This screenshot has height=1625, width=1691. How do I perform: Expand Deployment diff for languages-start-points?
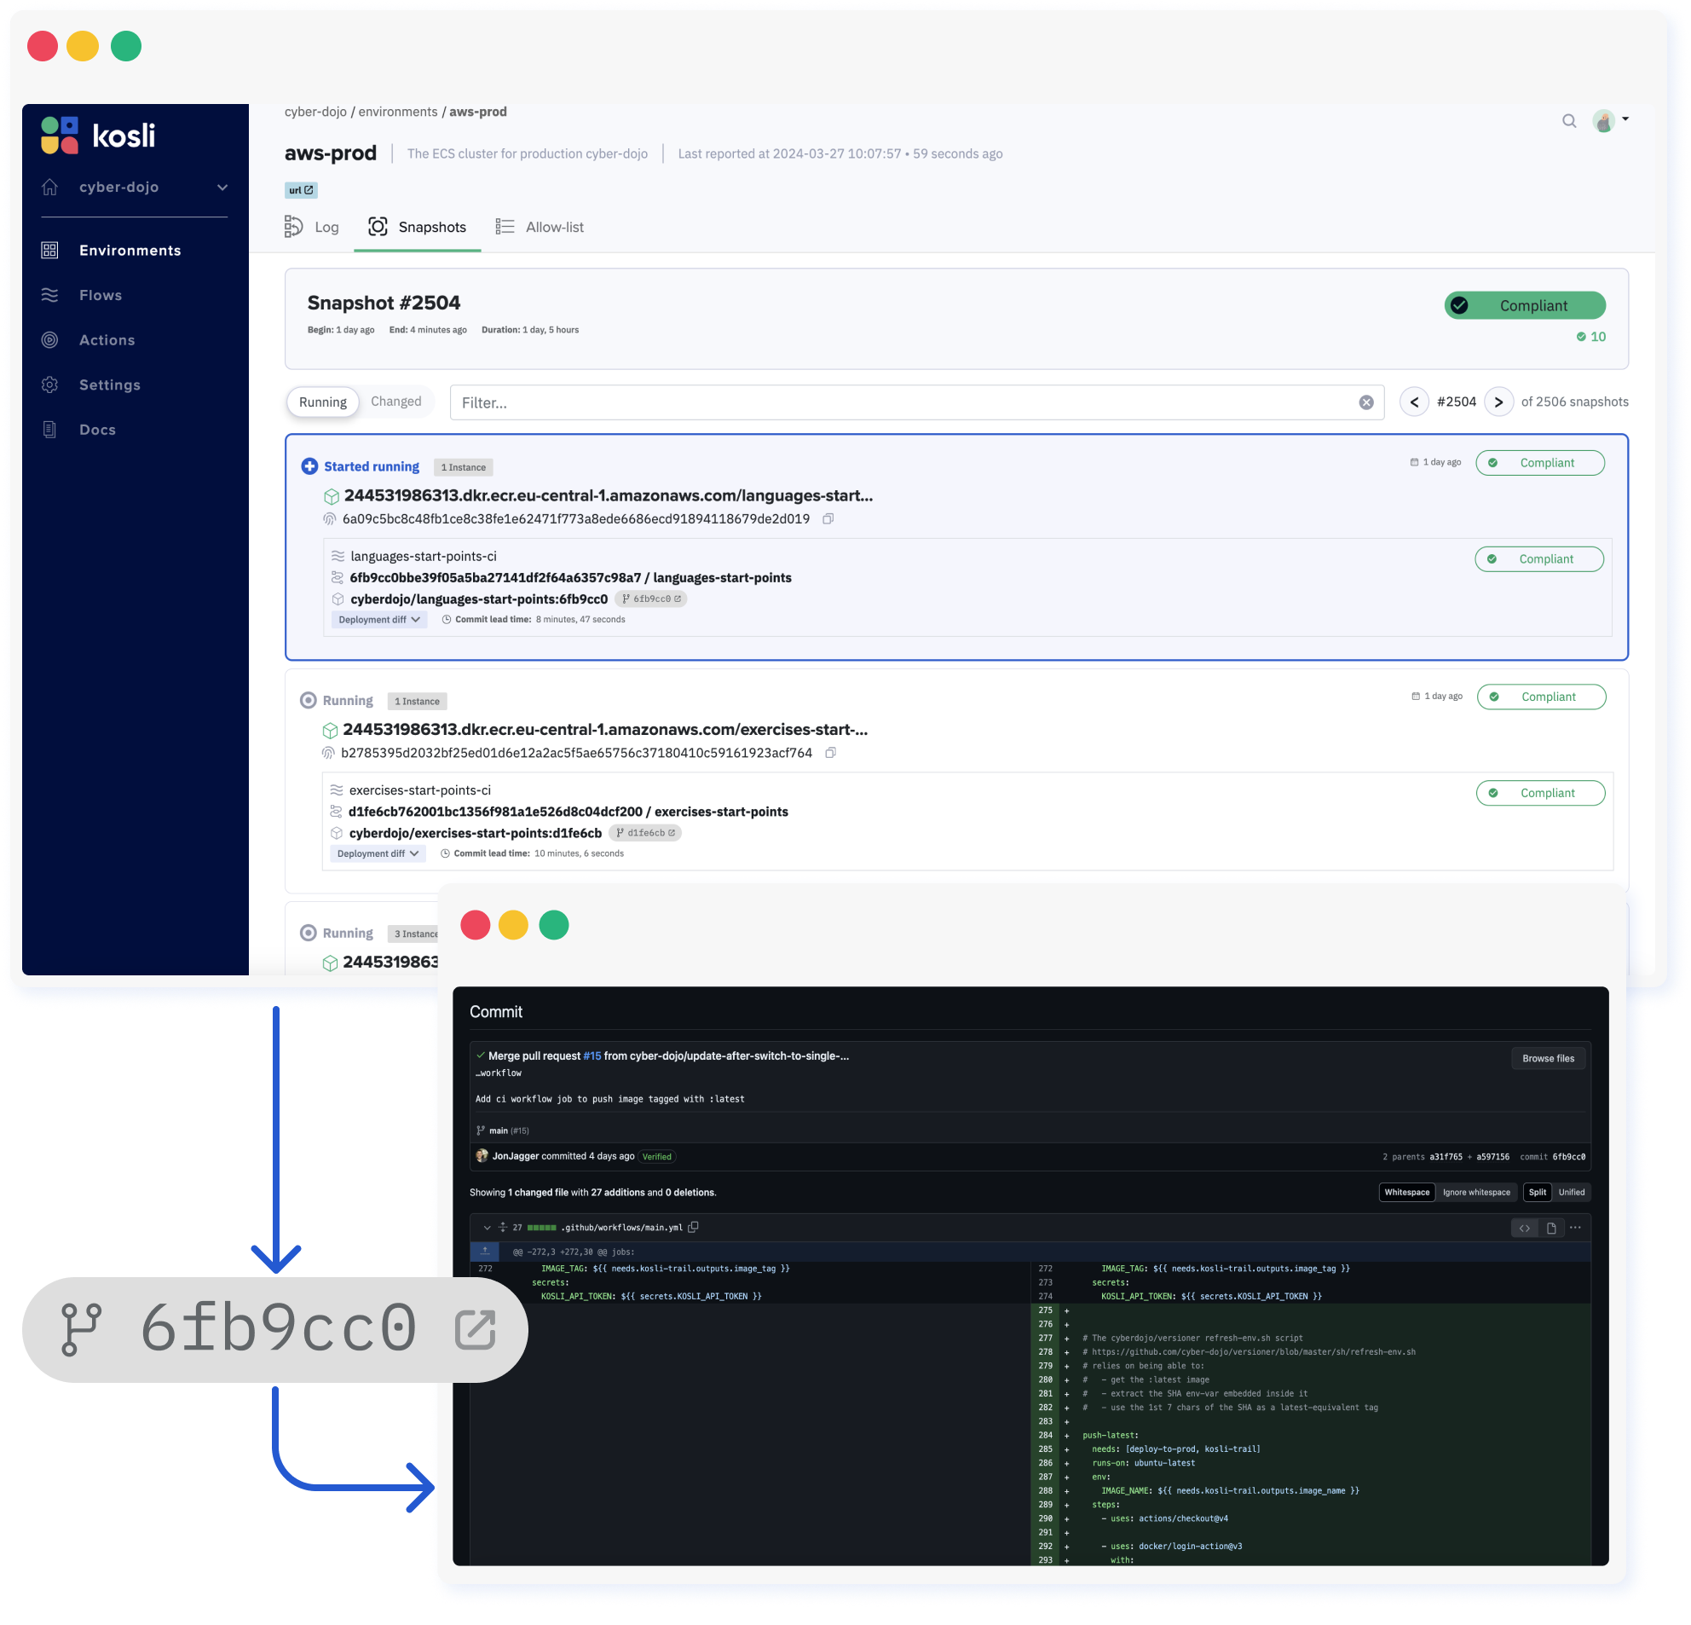click(378, 619)
